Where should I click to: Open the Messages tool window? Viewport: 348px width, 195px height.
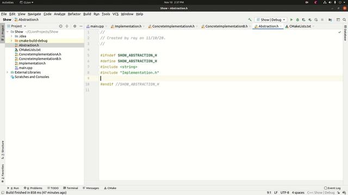pyautogui.click(x=91, y=188)
